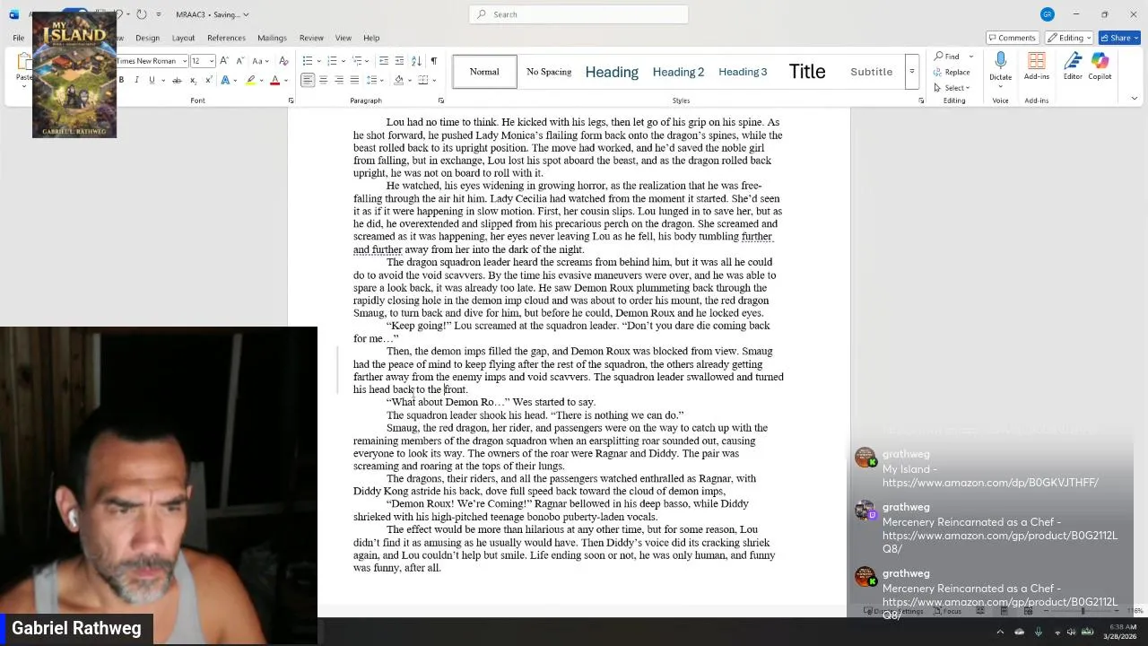
Task: Open the Select dropdown in Editing group
Action: (x=953, y=88)
